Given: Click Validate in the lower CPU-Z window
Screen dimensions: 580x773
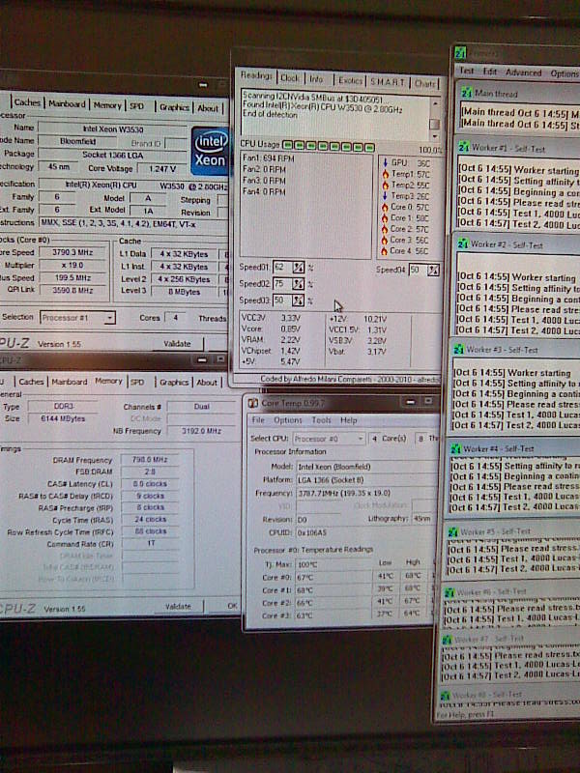Looking at the screenshot, I should (178, 607).
